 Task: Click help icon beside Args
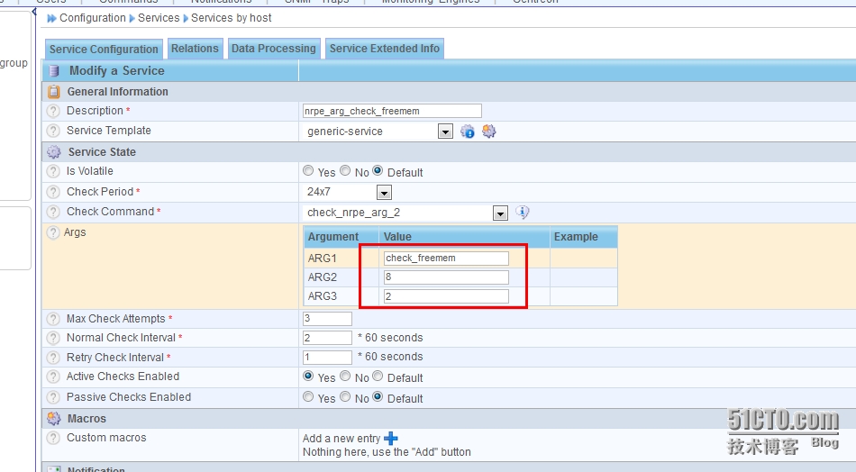tap(53, 232)
